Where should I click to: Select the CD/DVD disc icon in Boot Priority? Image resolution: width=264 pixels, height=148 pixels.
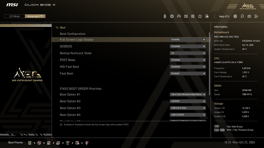click(39, 143)
